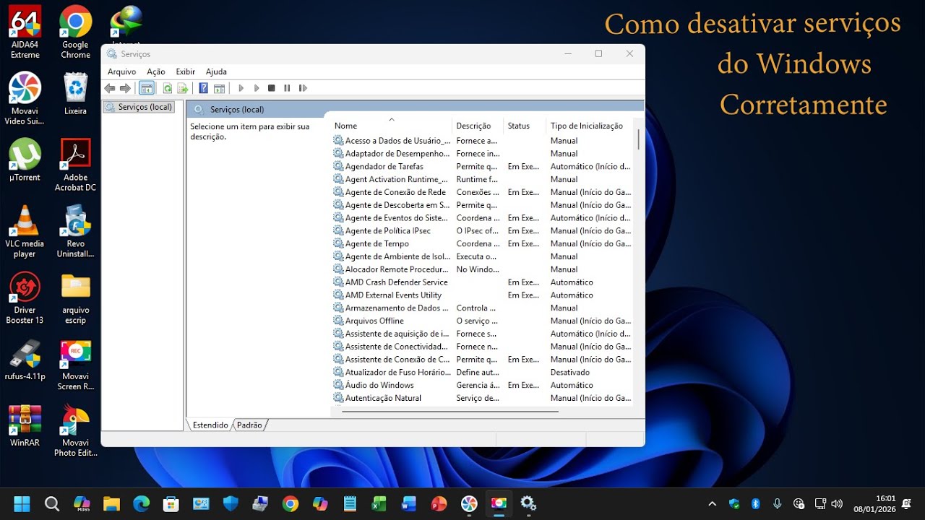Export the list using the toolbar icon

pos(183,88)
